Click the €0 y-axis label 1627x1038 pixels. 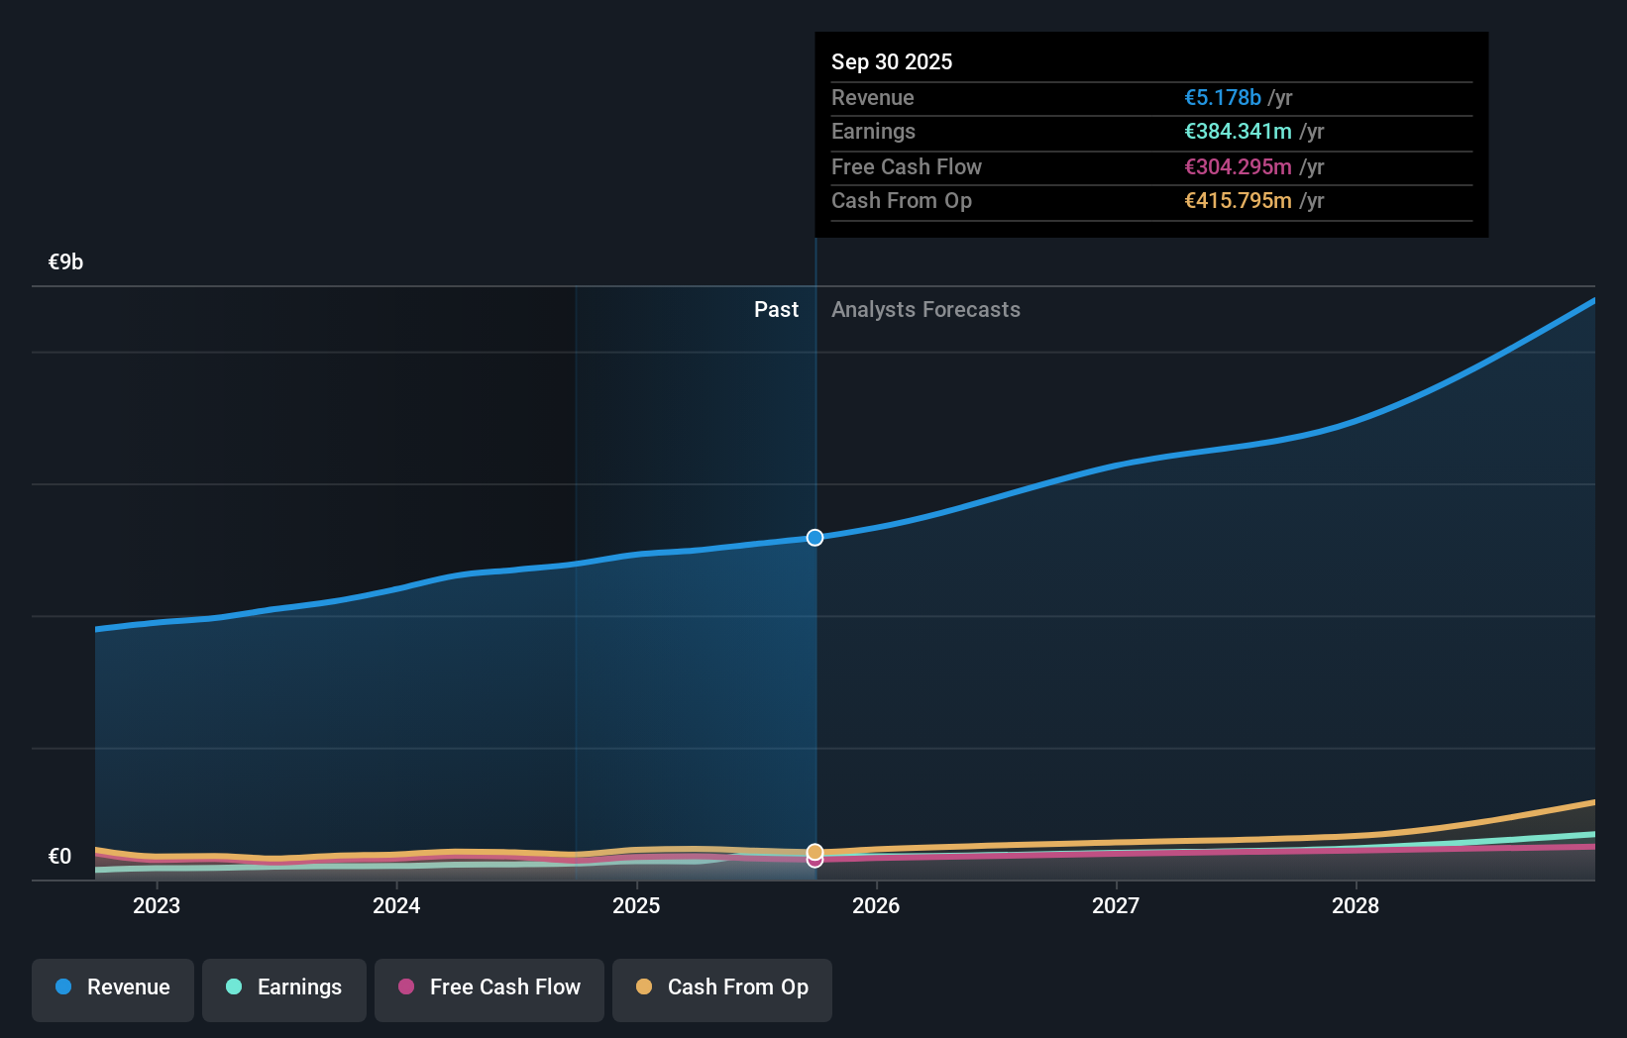(59, 857)
